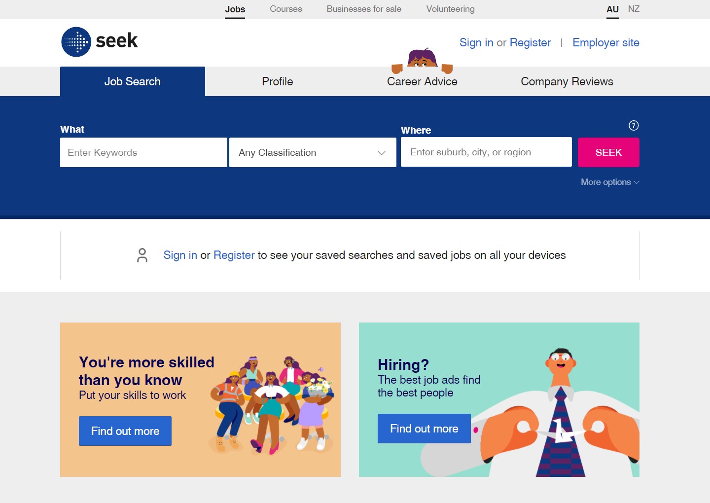Click Find out more on skills banner
The height and width of the screenshot is (503, 710).
pyautogui.click(x=125, y=431)
